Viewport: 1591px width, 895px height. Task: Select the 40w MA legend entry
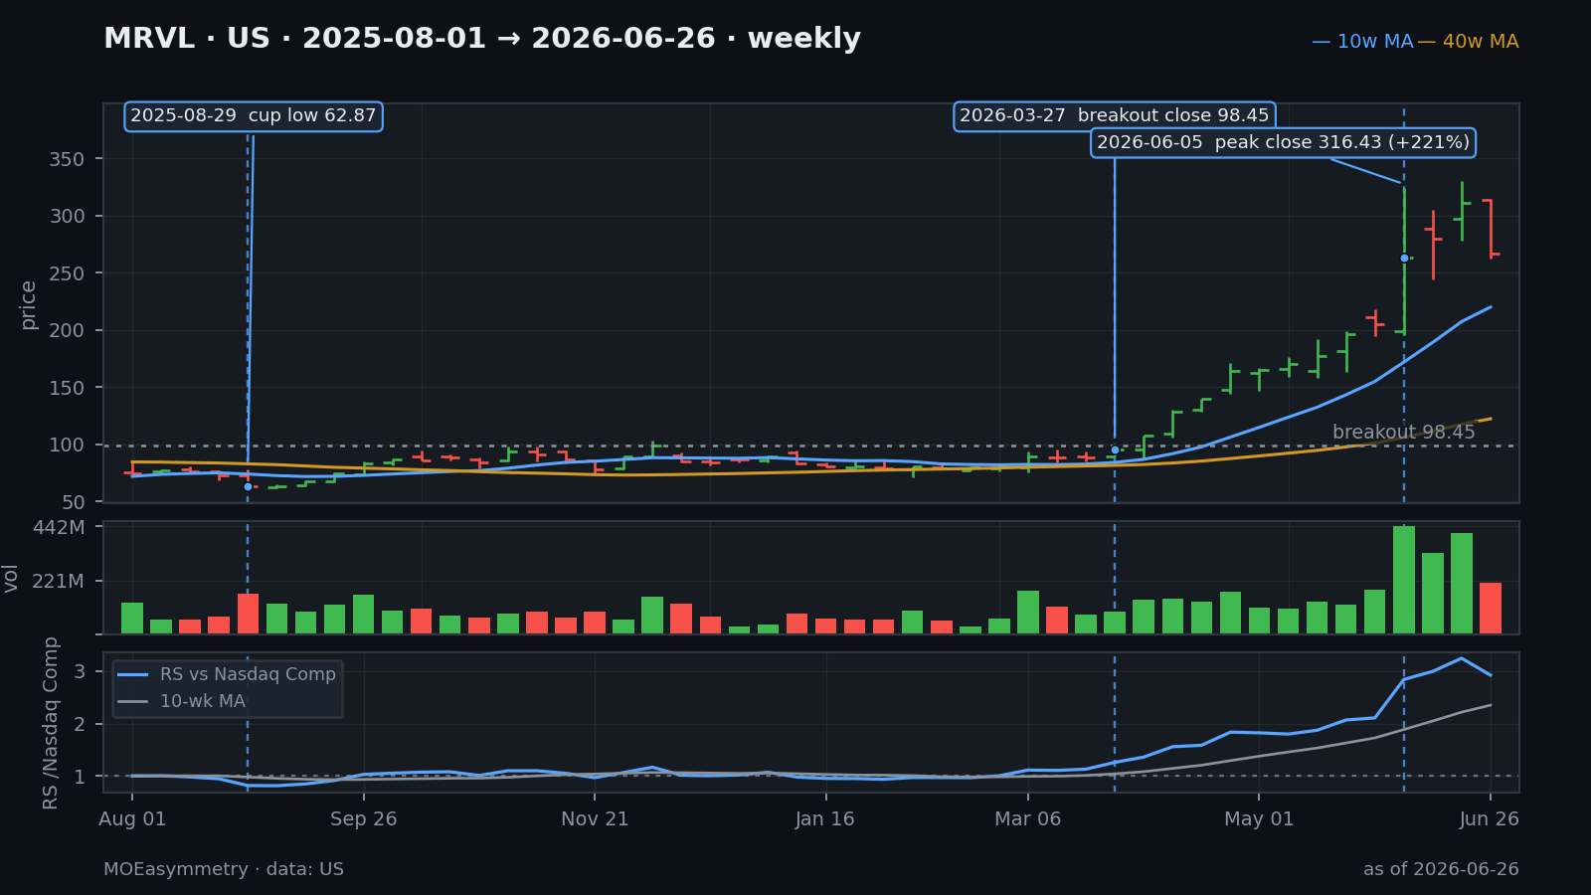pos(1468,42)
